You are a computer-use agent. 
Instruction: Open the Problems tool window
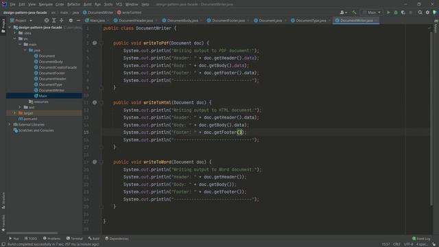[x=52, y=239]
